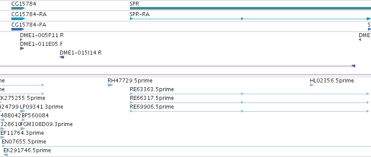This screenshot has height=157, width=371.
Task: Select the SPR-RA transcript line
Action: coord(250,19)
